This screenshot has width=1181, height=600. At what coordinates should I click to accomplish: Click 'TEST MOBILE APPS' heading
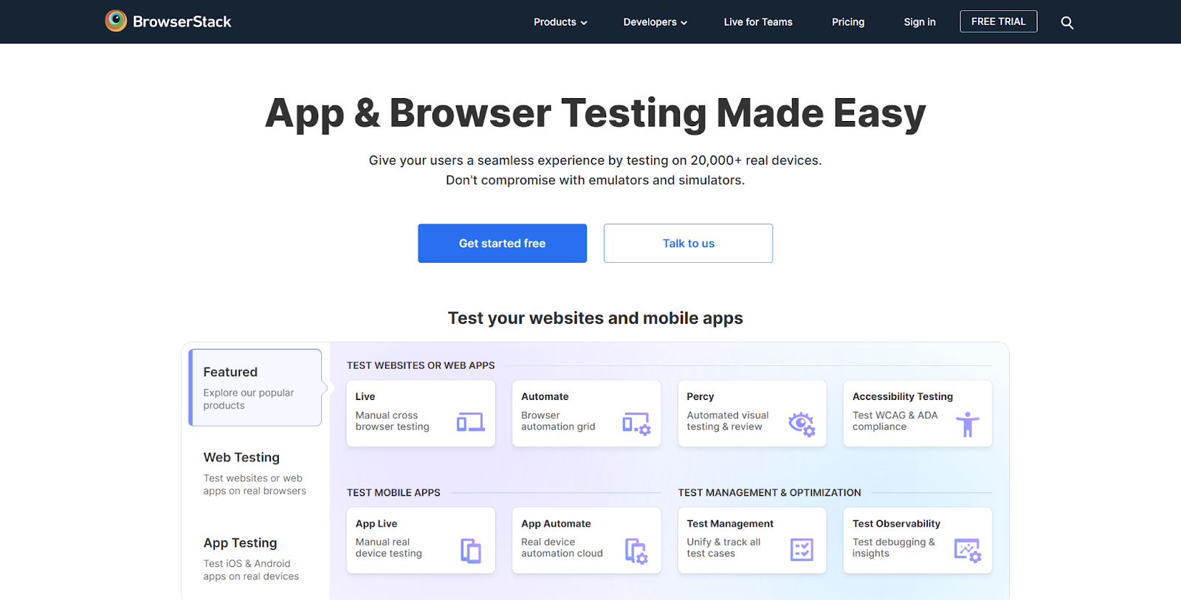point(393,492)
